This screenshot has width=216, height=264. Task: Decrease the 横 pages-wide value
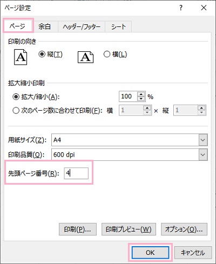pos(147,112)
